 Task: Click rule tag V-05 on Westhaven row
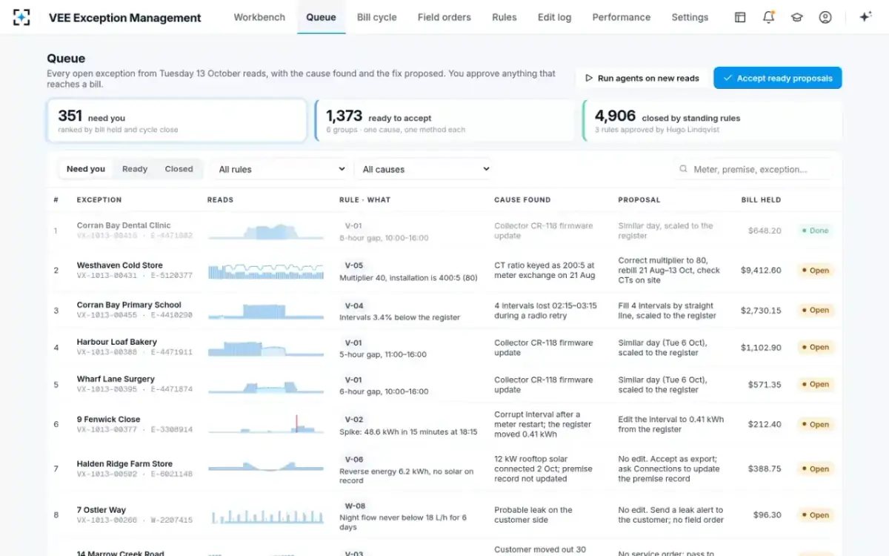[353, 265]
